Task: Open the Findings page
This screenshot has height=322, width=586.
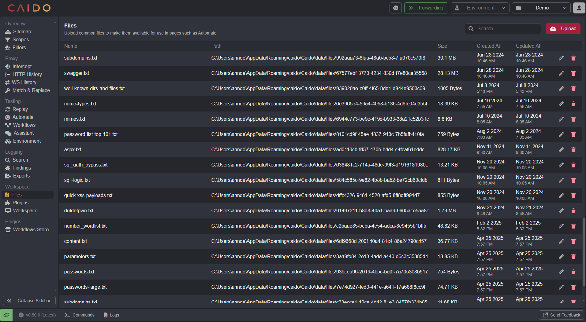Action: 21,168
